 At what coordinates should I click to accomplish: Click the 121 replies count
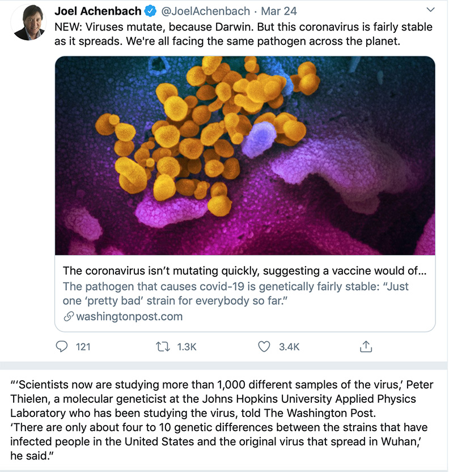pos(83,347)
